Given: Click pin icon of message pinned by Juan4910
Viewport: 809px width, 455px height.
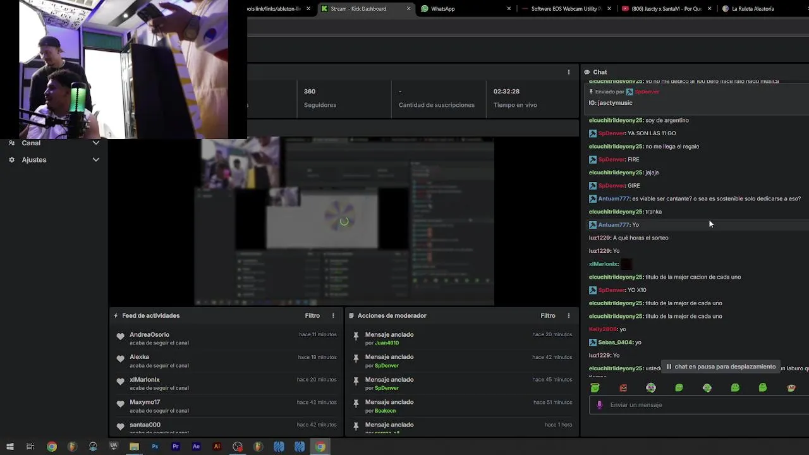Looking at the screenshot, I should tap(356, 336).
